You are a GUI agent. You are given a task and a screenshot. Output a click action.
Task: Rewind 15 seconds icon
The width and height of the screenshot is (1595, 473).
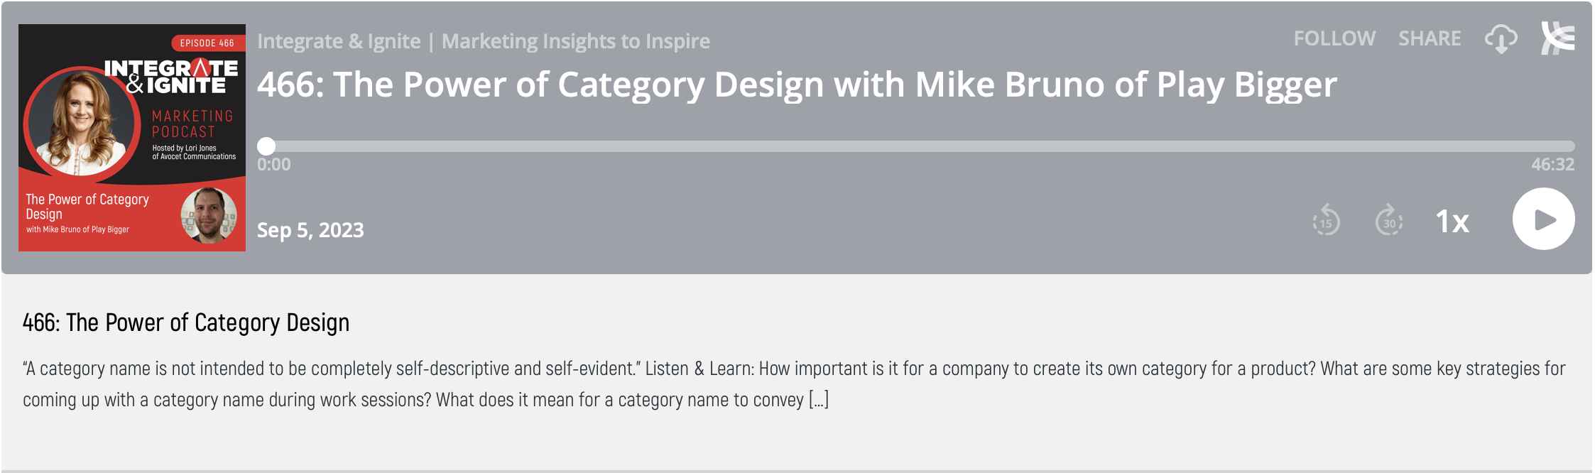coord(1326,220)
